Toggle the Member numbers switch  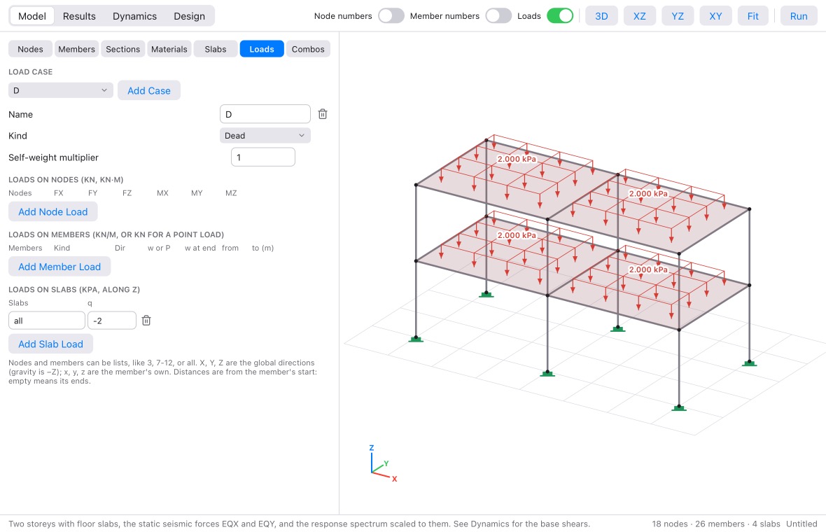click(498, 16)
